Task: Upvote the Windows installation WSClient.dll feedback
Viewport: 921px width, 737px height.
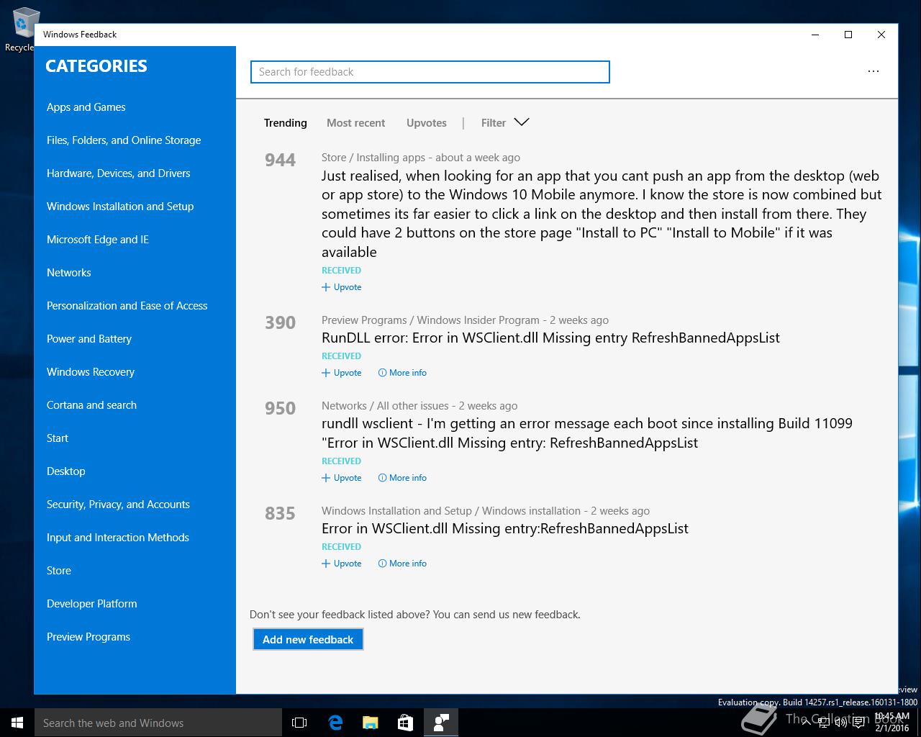Action: (x=342, y=564)
